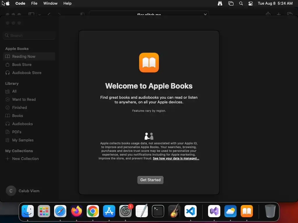Open Launchpad from the Dock
Image resolution: width=298 pixels, height=223 pixels.
coord(44,211)
